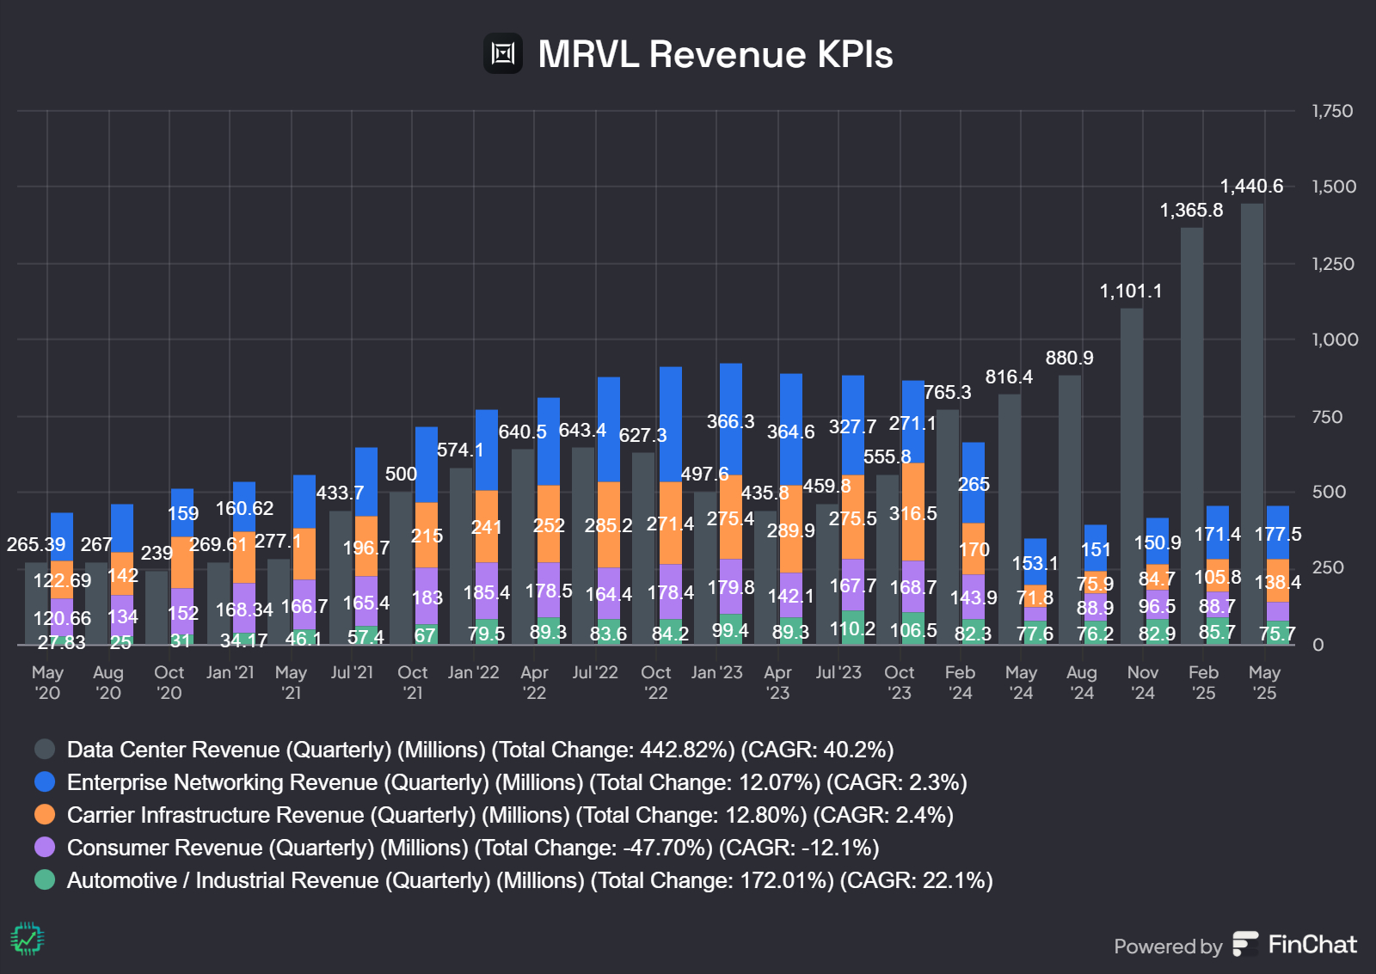This screenshot has height=974, width=1376.
Task: Click the 265 enterprise value near Feb '24
Action: click(974, 484)
